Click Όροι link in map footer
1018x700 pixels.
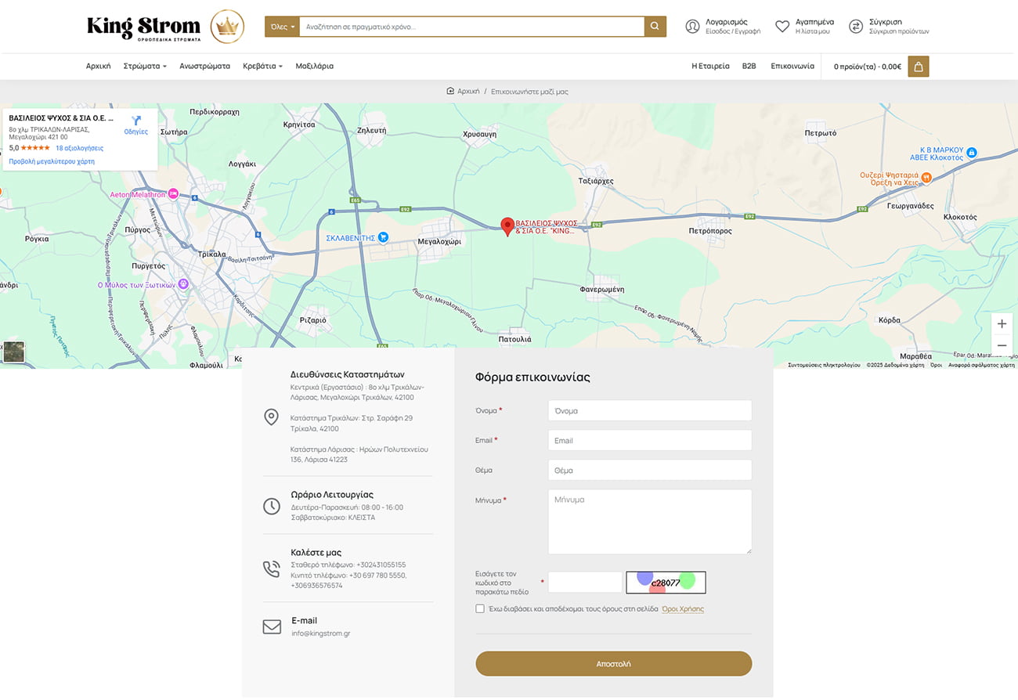coord(936,365)
